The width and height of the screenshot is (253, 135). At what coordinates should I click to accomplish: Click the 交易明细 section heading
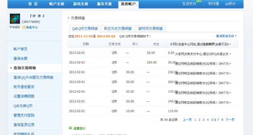point(78,18)
